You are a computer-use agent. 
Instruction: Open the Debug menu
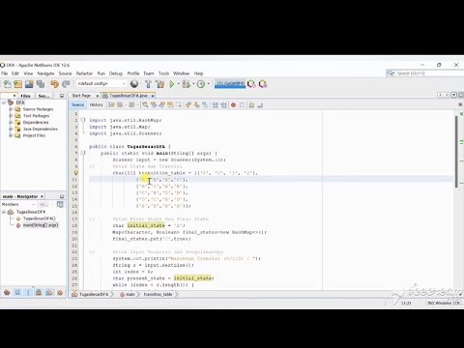pos(116,73)
